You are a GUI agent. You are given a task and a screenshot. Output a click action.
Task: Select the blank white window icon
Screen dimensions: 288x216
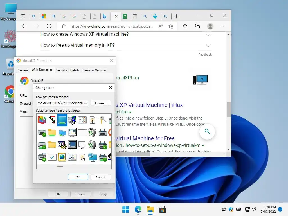[x=82, y=132]
